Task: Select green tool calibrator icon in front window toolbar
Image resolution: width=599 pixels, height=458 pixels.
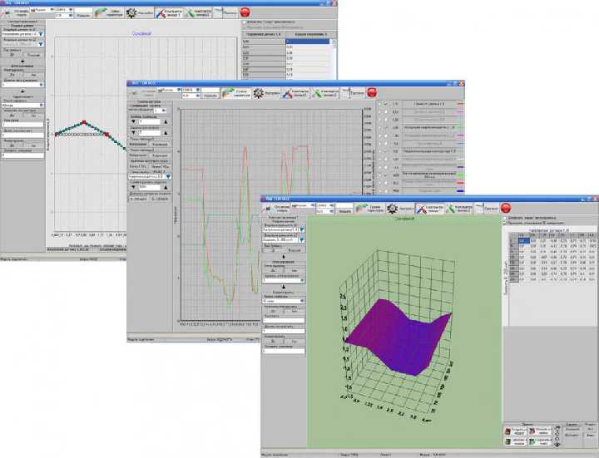Action: point(451,209)
